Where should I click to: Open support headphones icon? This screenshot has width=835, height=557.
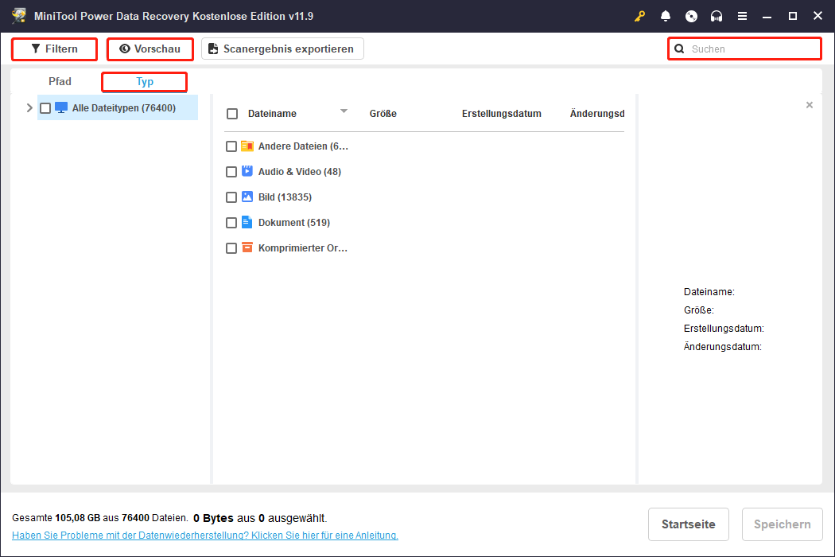(x=717, y=16)
